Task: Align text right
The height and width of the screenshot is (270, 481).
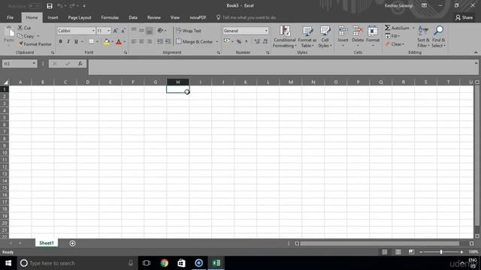Action: [149, 42]
